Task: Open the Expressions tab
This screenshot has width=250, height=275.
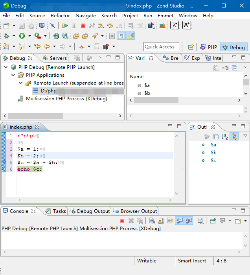Action: 192,58
